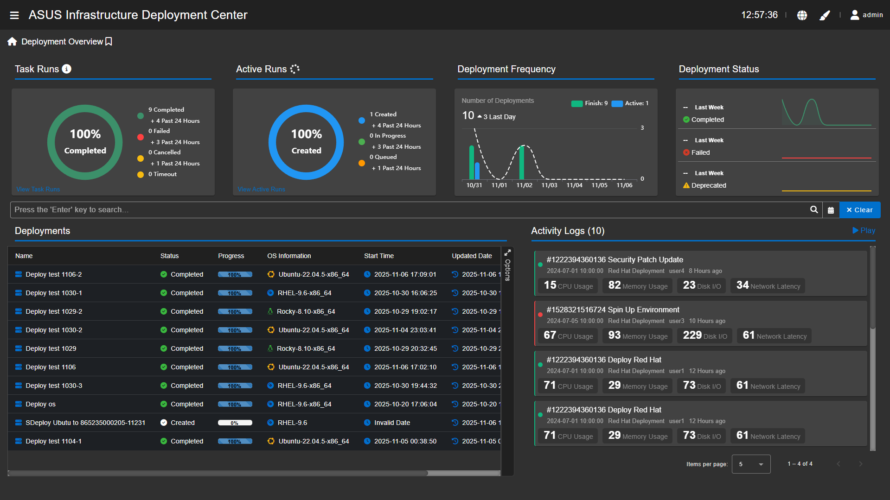Screen dimensions: 890x500
Task: Open the items per page dropdown
Action: (751, 464)
